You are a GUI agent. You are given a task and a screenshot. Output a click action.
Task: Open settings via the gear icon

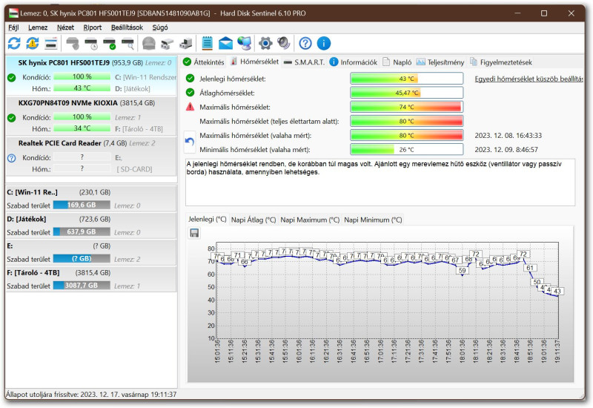point(265,44)
